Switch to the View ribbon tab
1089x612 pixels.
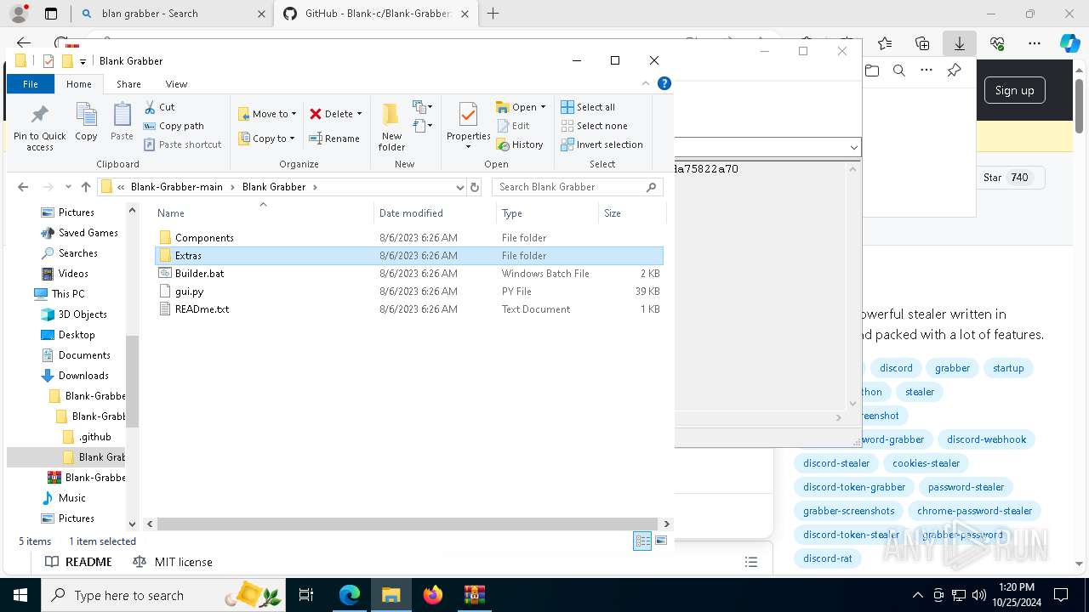point(176,84)
